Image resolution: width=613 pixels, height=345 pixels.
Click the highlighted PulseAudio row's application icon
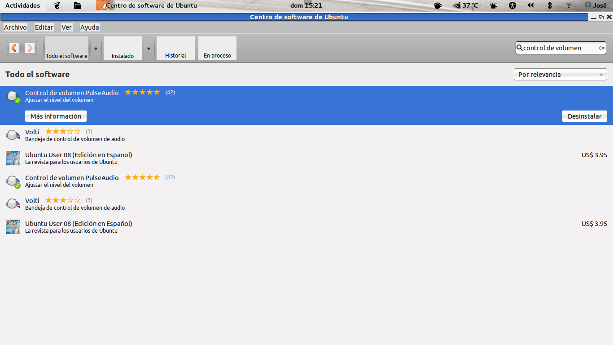pyautogui.click(x=13, y=97)
